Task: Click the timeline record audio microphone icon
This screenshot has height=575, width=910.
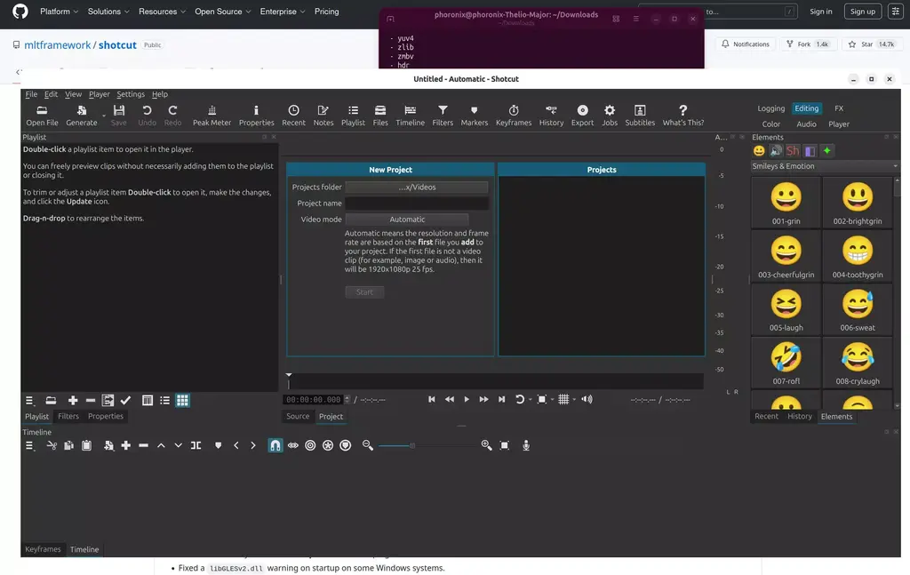Action: (526, 445)
